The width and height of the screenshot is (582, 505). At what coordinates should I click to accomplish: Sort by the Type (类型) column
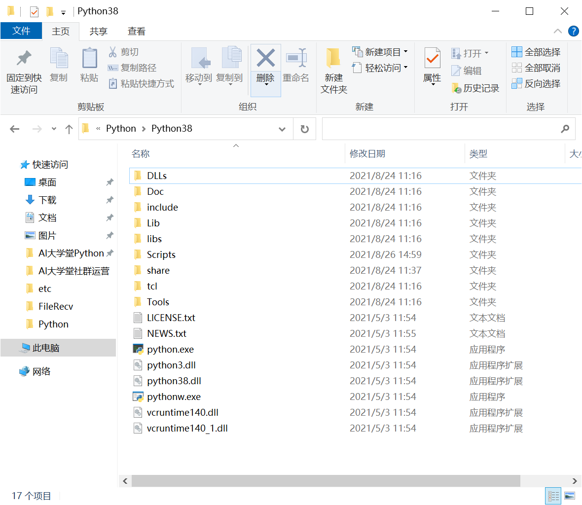[x=478, y=153]
